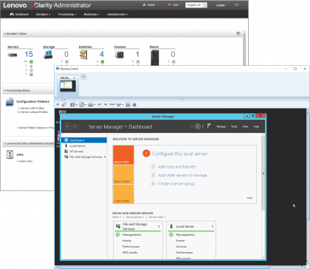Screen dimensions: 310x269
Task: Click the Jobs traffic-light icon
Action: tap(10, 154)
